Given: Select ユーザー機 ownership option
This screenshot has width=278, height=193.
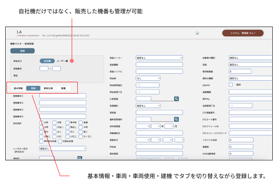Looking at the screenshot, I should 62,61.
